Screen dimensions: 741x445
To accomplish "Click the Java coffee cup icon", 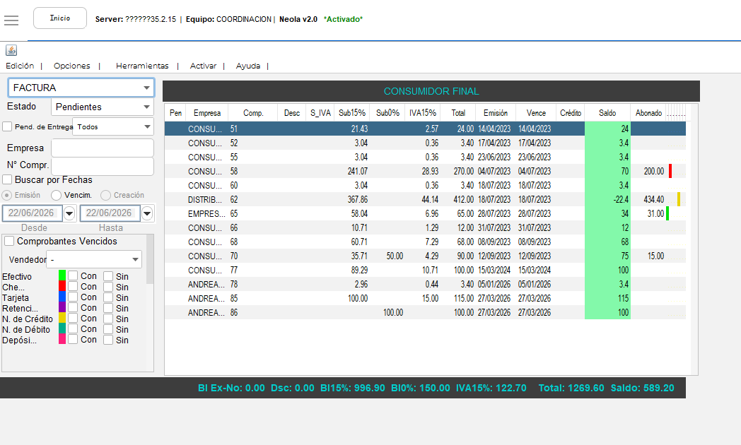I will [11, 50].
